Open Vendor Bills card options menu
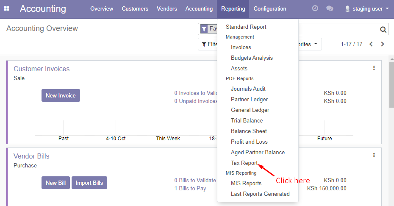 (x=374, y=155)
